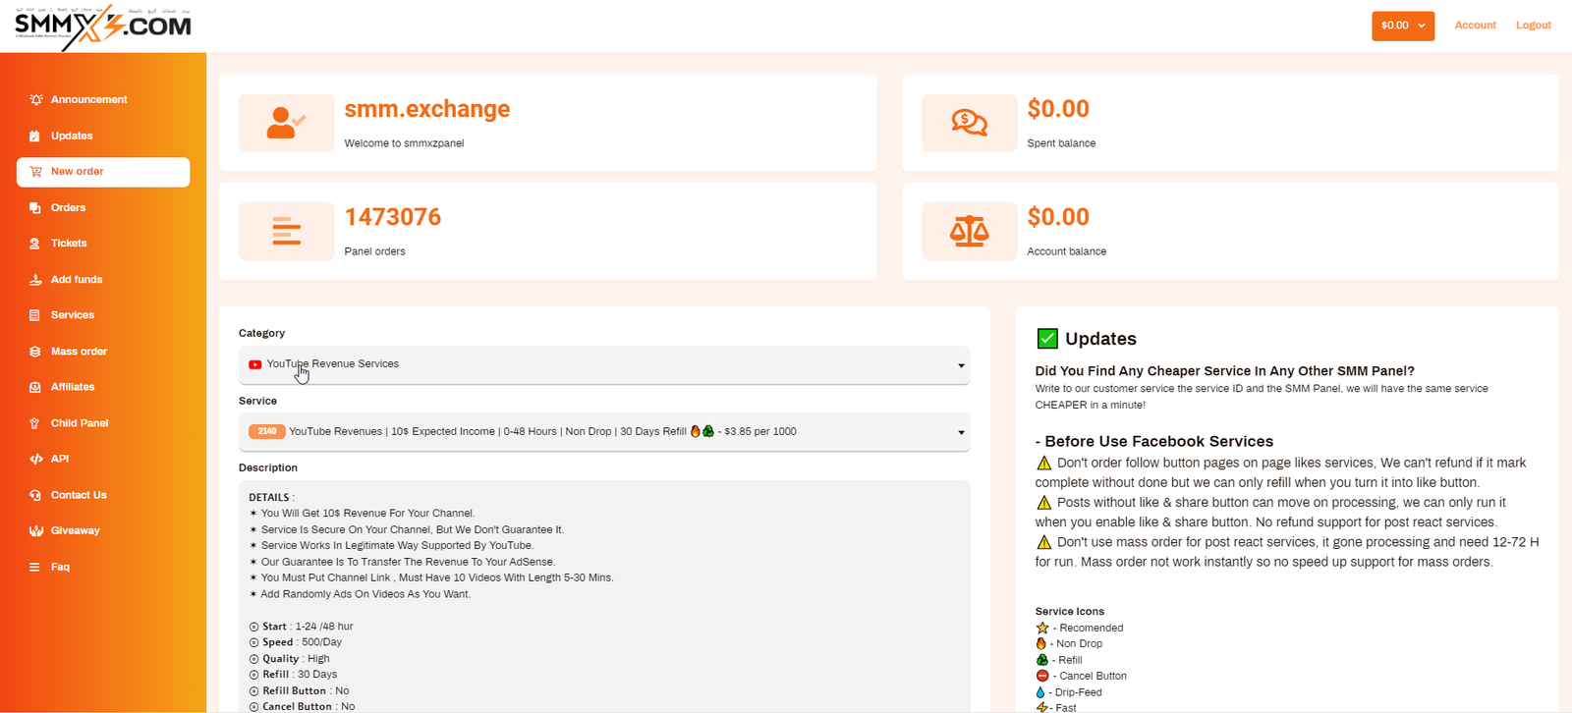Select New order in the sidebar
This screenshot has height=713, width=1572.
103,172
